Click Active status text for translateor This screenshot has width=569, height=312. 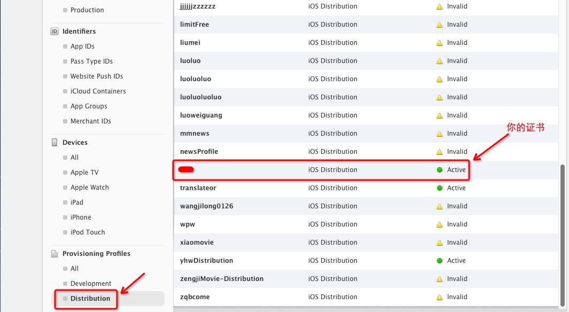tap(456, 188)
